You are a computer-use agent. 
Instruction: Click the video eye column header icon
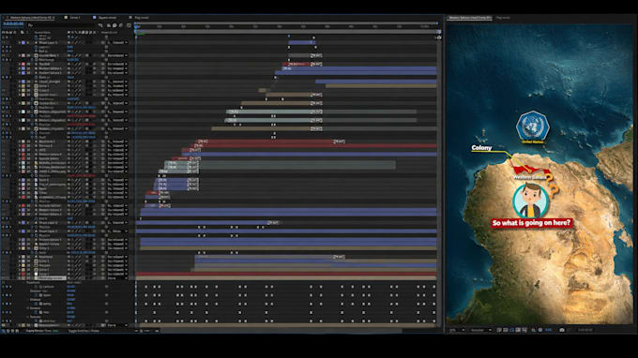tap(3, 32)
